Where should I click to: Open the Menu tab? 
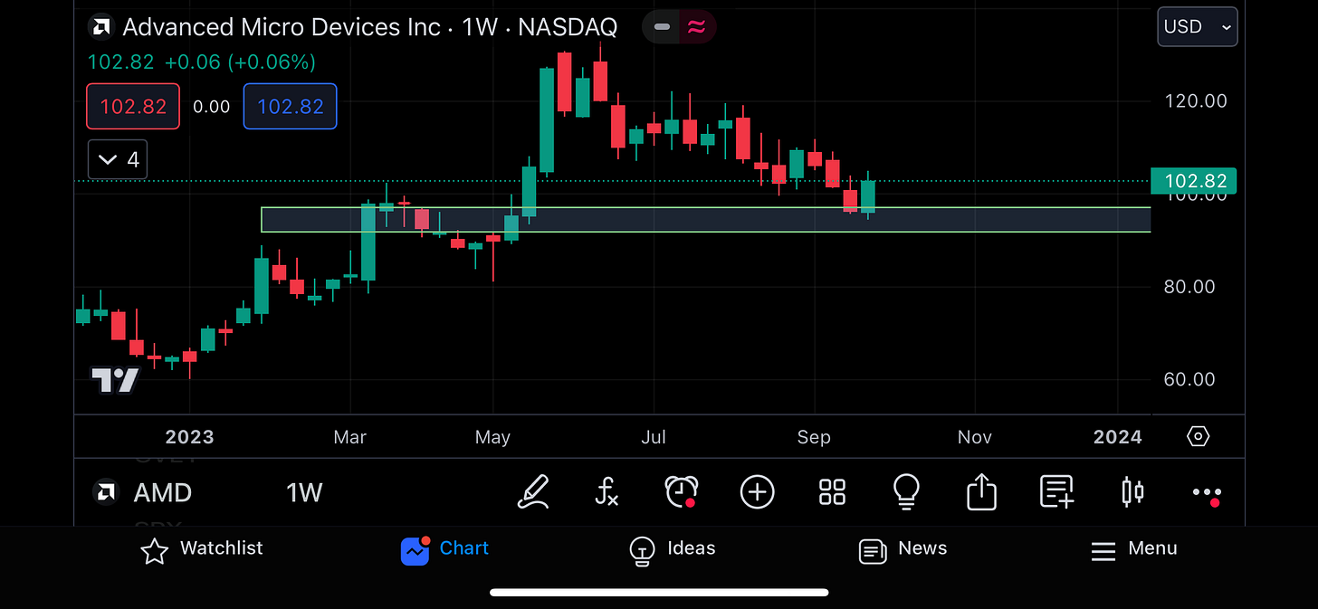(1133, 549)
